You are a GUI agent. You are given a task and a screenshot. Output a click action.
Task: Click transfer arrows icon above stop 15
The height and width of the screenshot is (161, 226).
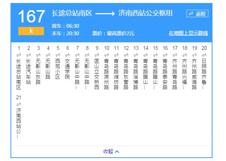tap(155, 55)
